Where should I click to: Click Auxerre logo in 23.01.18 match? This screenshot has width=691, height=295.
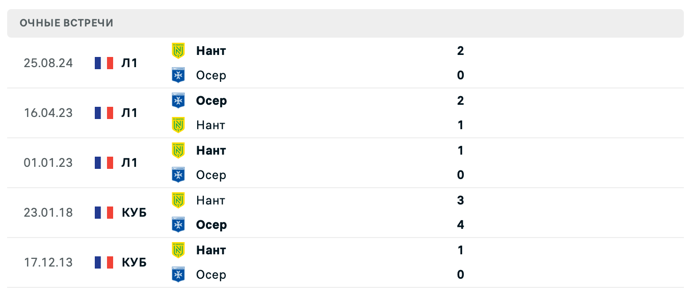pyautogui.click(x=178, y=225)
